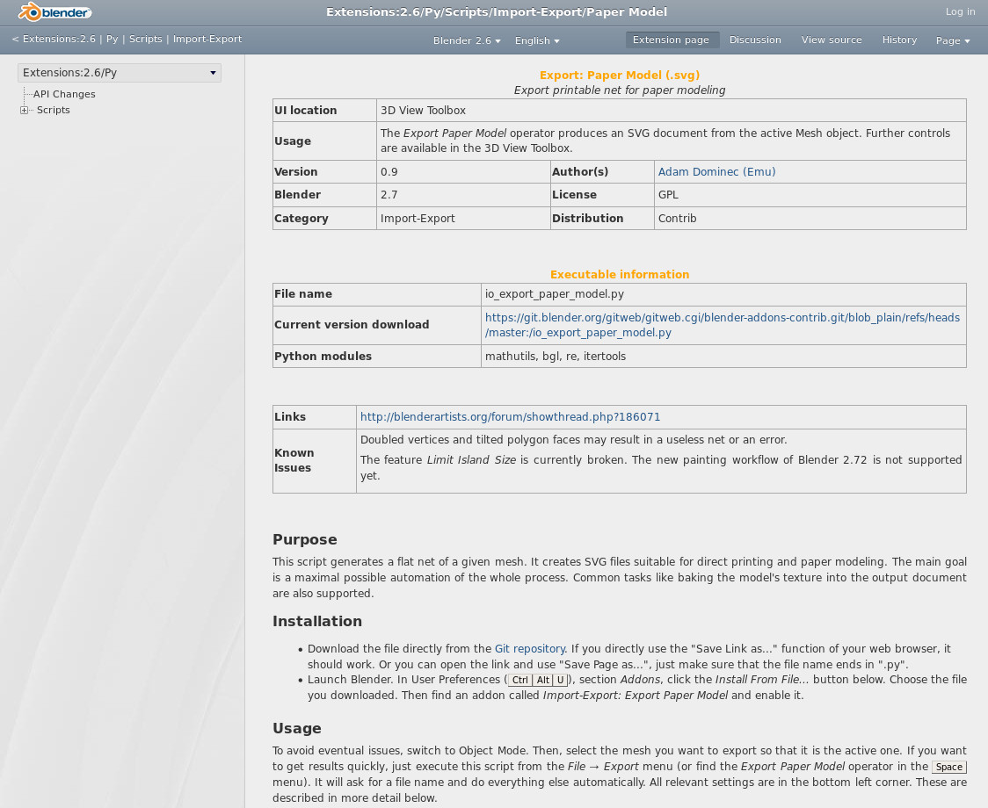Click the 3D View Toolbox cell
The image size is (988, 808).
click(671, 110)
